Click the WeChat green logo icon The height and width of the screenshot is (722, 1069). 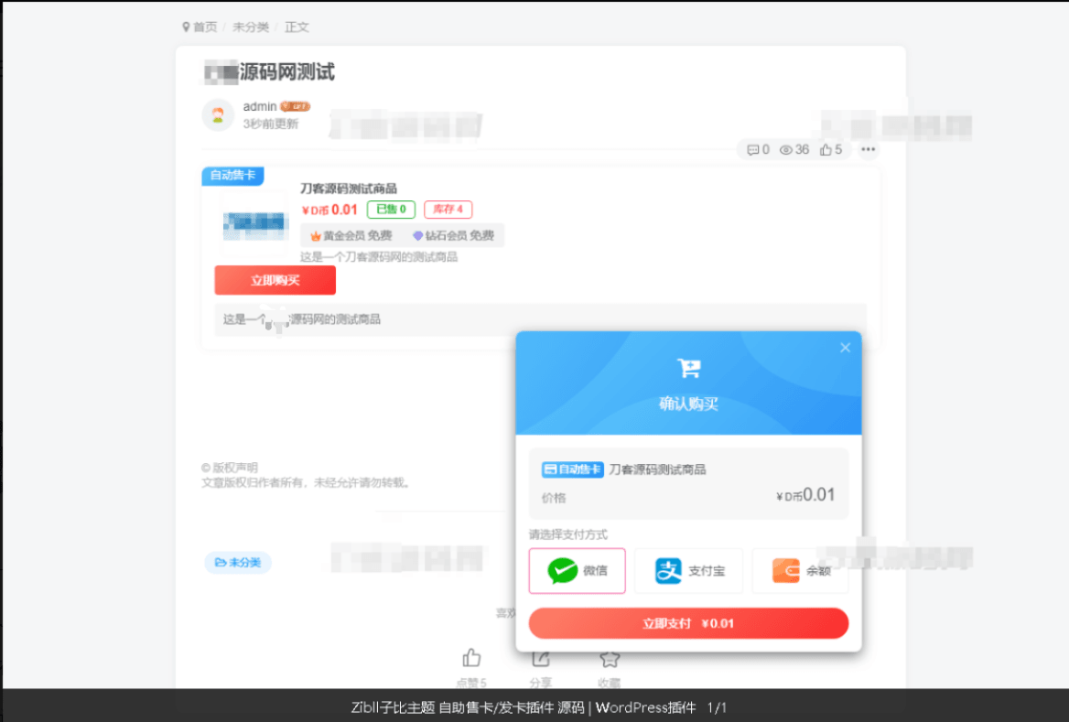click(x=563, y=571)
